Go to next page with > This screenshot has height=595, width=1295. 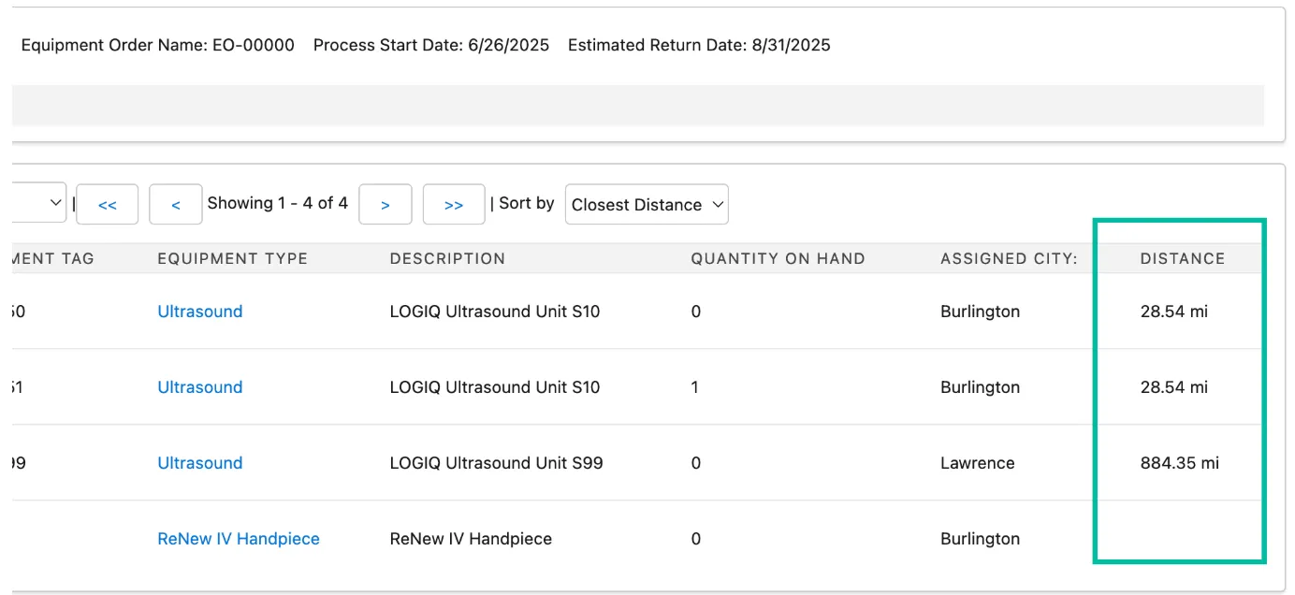[x=386, y=204]
